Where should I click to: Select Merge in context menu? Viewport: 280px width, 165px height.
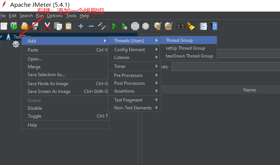(65, 67)
